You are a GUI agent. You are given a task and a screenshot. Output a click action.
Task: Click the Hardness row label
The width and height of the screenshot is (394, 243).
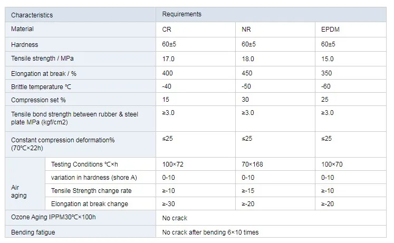click(x=25, y=45)
